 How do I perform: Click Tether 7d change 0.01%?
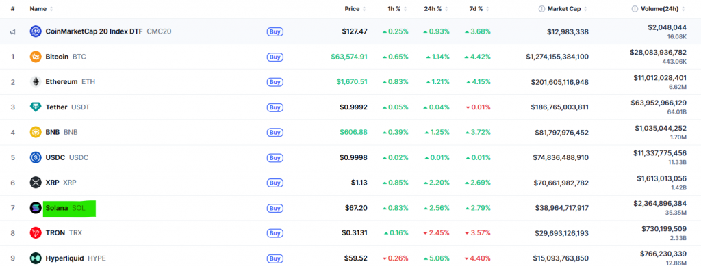[479, 107]
